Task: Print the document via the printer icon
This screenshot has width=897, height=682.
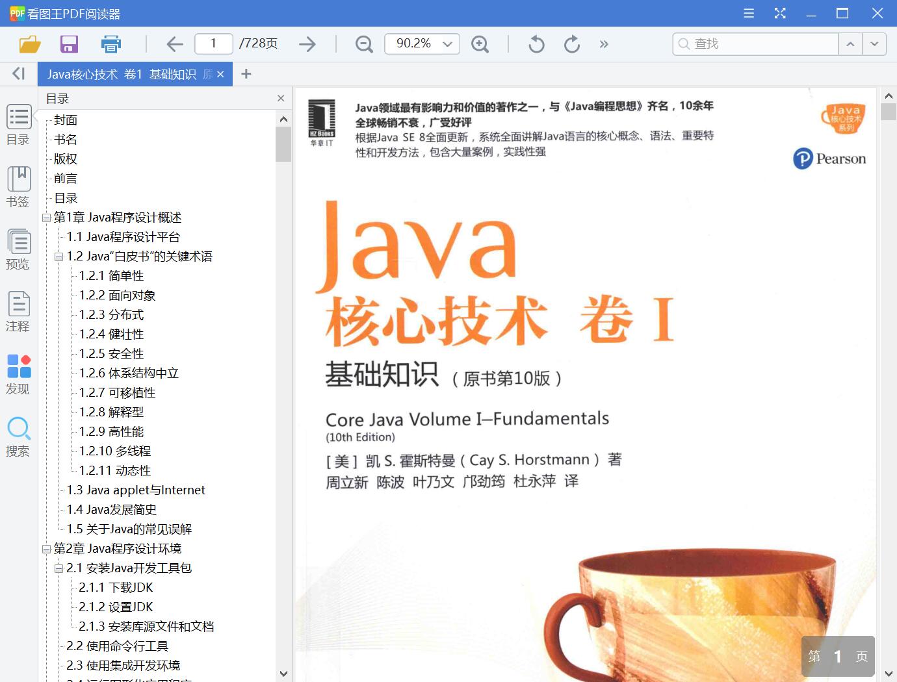Action: (111, 44)
